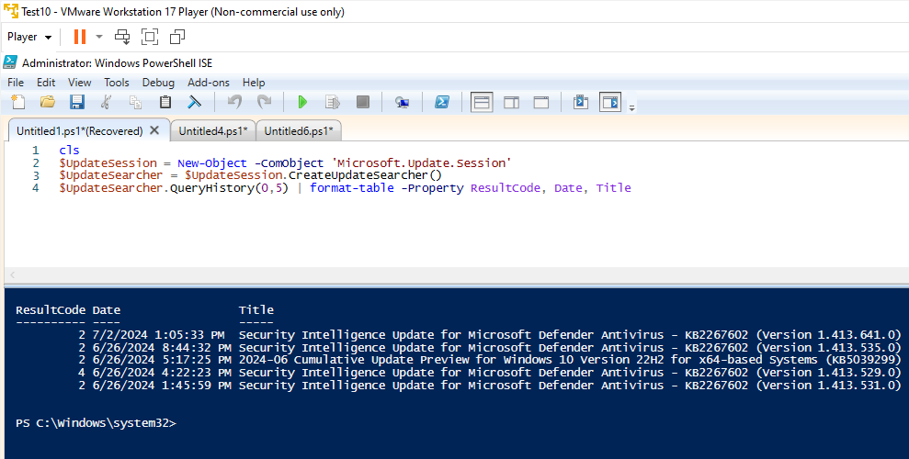Image resolution: width=909 pixels, height=459 pixels.
Task: Open the Debug menu
Action: (158, 83)
